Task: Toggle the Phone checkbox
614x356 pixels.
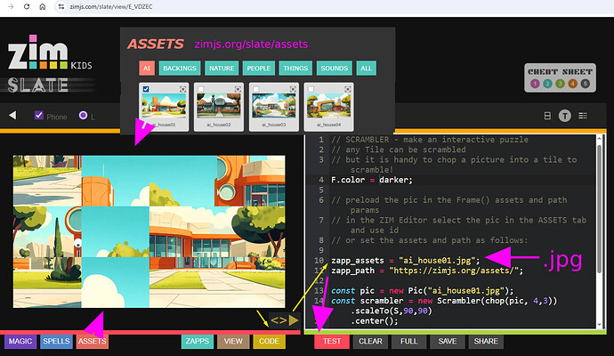Action: point(38,116)
